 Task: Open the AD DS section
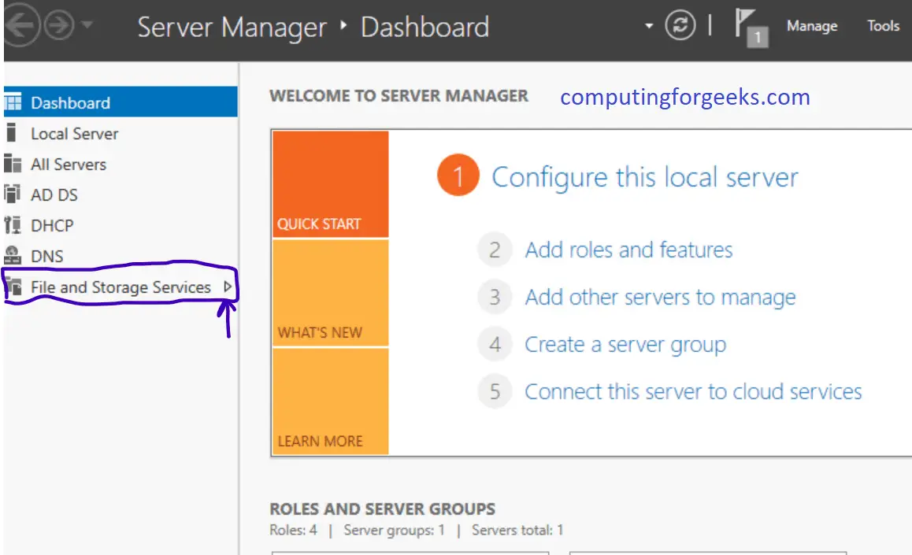point(55,194)
